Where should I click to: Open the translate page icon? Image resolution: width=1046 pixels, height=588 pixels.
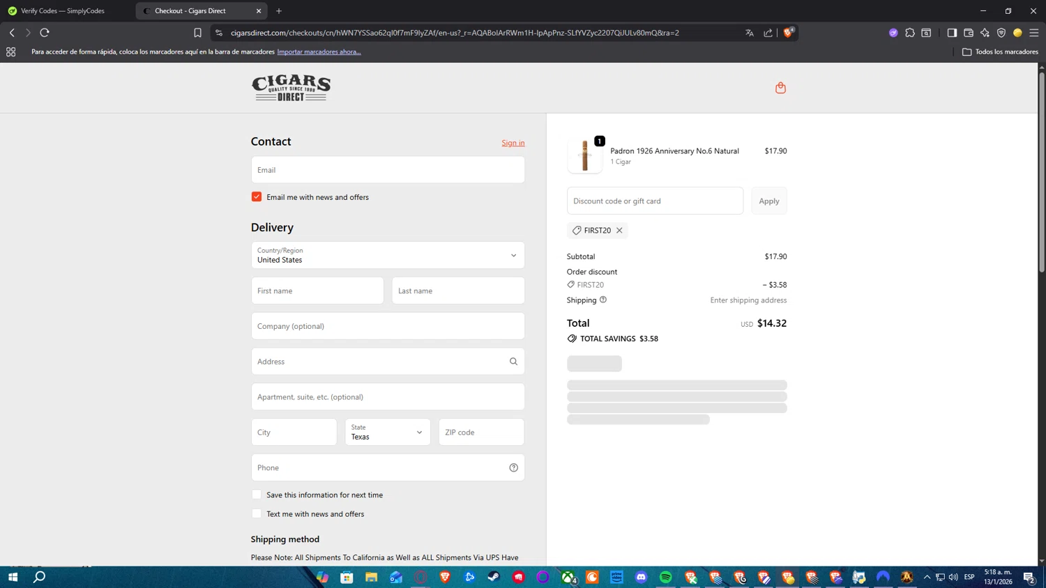[750, 33]
